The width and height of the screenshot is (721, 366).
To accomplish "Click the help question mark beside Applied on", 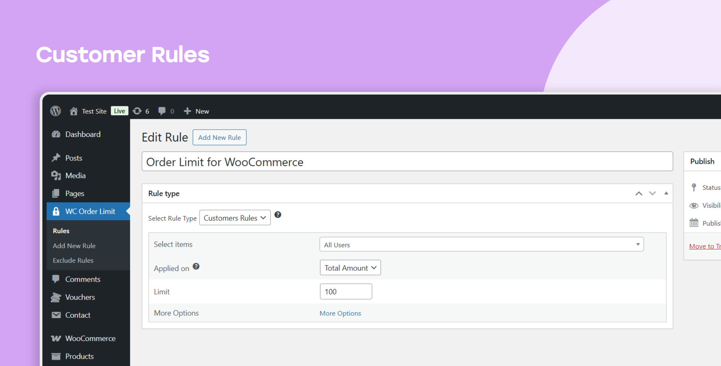I will click(196, 266).
